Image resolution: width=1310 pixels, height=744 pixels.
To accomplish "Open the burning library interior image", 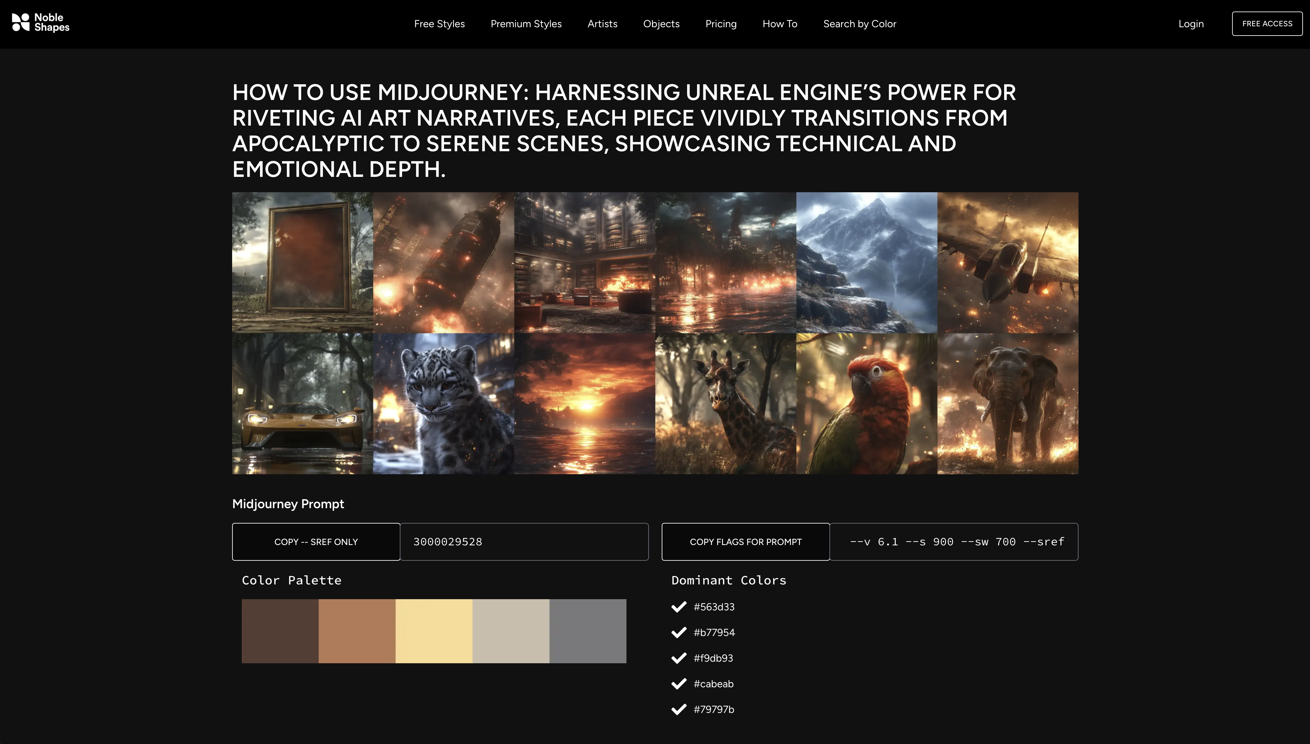I will click(585, 263).
